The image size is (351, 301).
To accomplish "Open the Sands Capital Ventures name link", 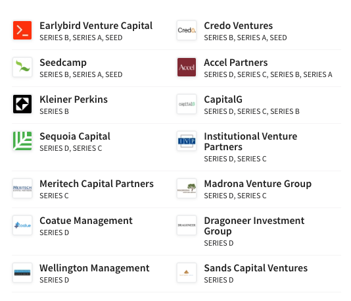I will (x=256, y=268).
